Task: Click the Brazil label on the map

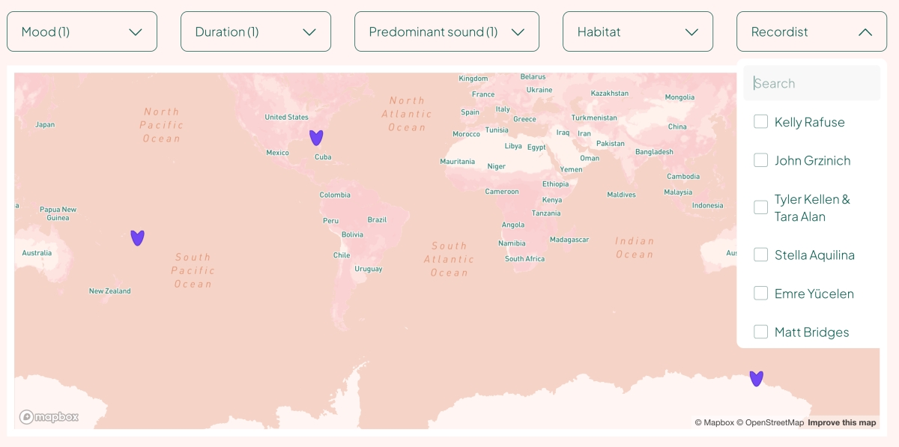Action: click(377, 220)
